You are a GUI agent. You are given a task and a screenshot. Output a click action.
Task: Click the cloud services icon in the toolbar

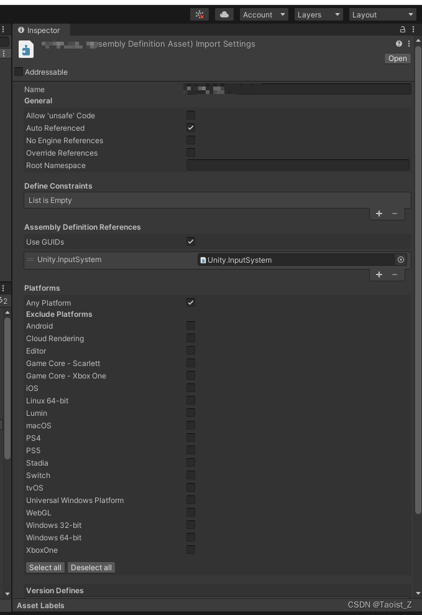point(224,14)
